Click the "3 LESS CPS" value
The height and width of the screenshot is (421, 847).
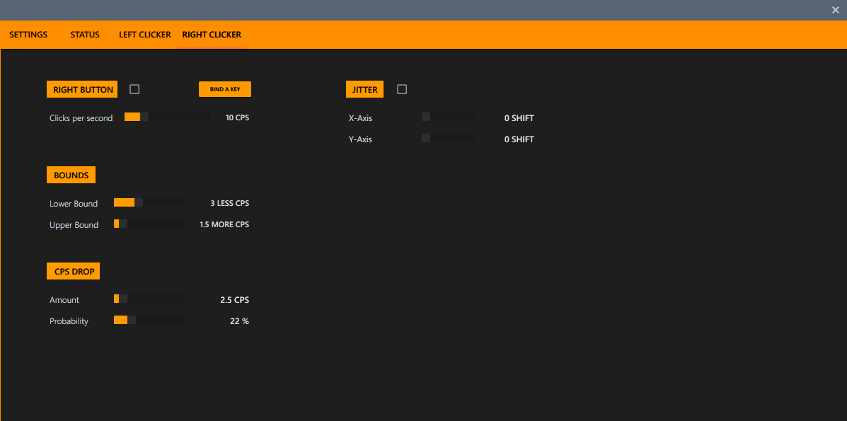(230, 204)
